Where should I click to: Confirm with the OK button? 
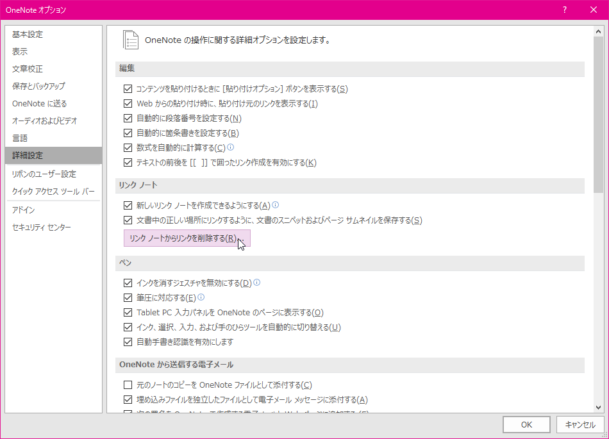[526, 425]
